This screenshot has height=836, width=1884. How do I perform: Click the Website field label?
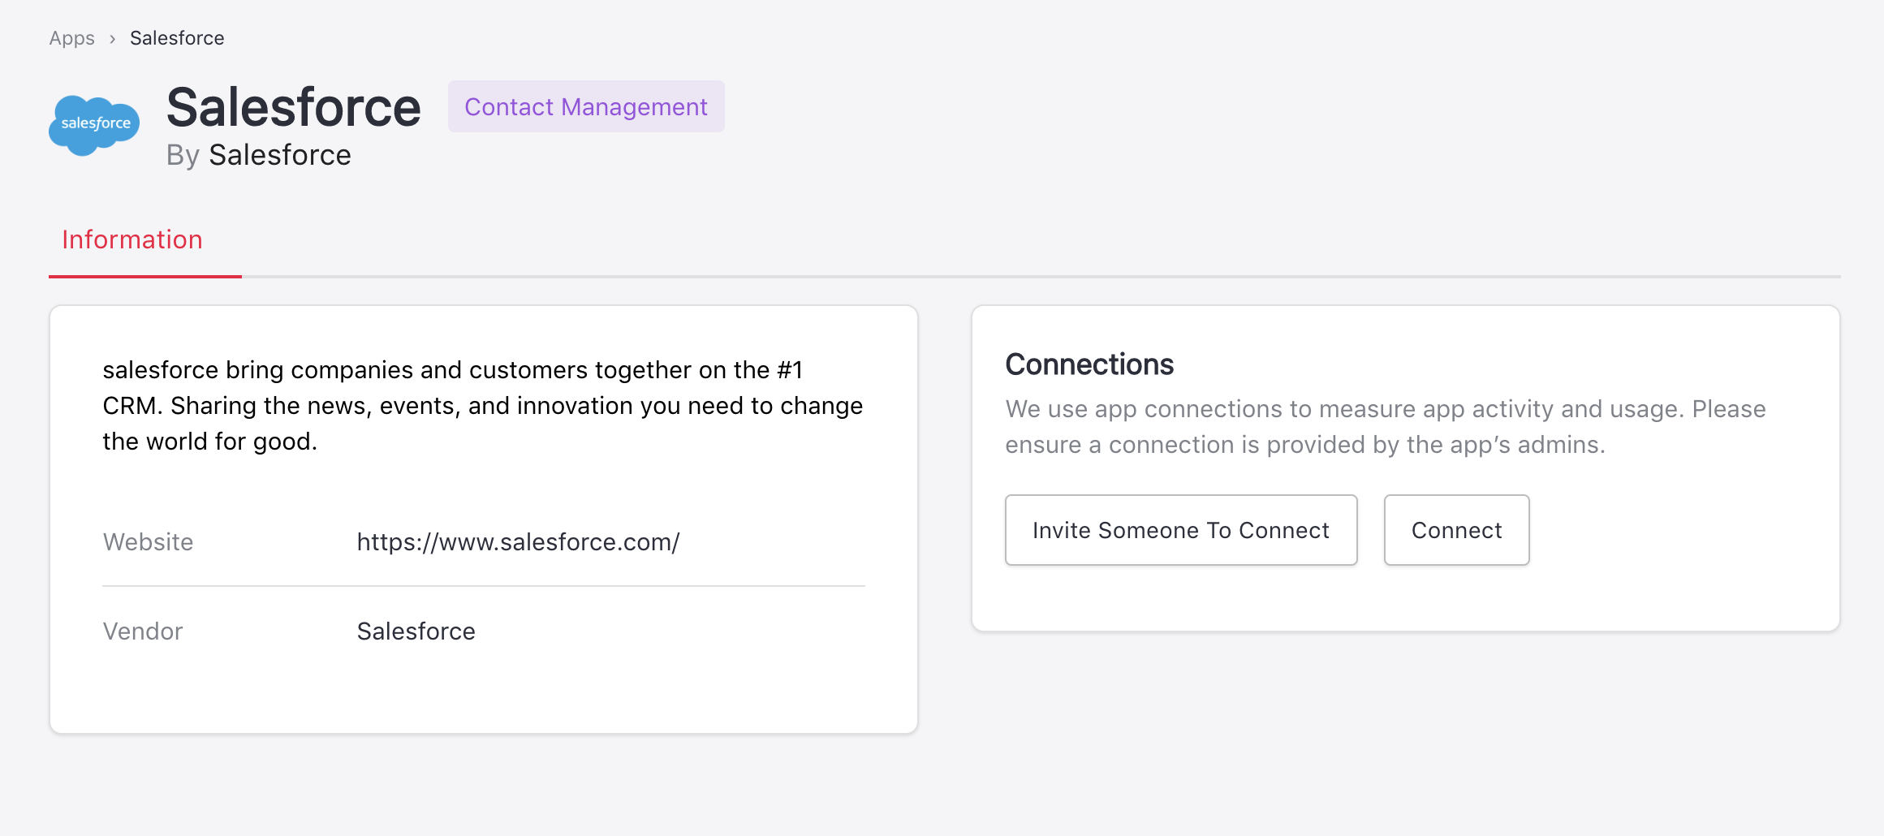click(148, 542)
